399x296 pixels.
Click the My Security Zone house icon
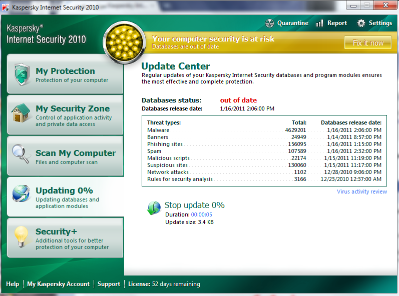[21, 113]
